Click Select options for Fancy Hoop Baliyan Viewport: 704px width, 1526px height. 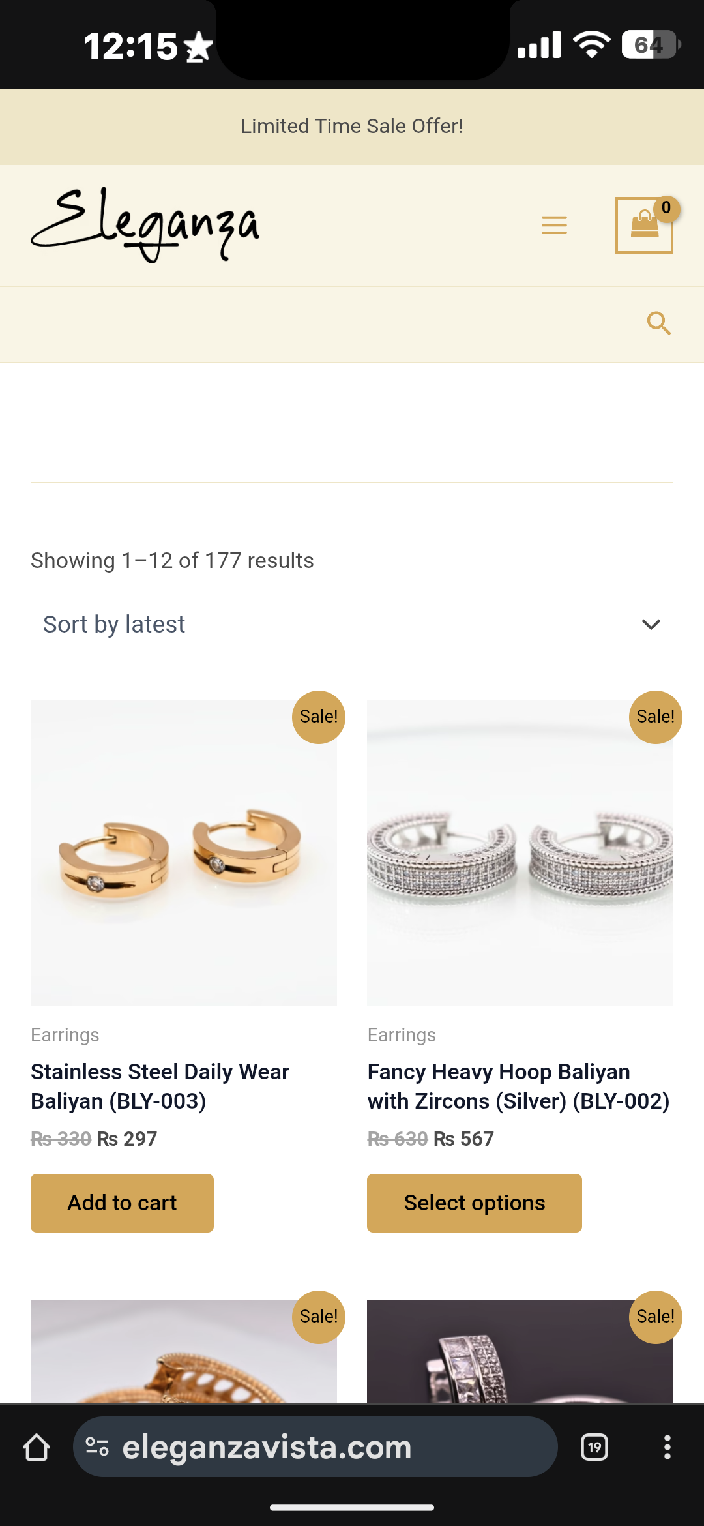coord(474,1203)
